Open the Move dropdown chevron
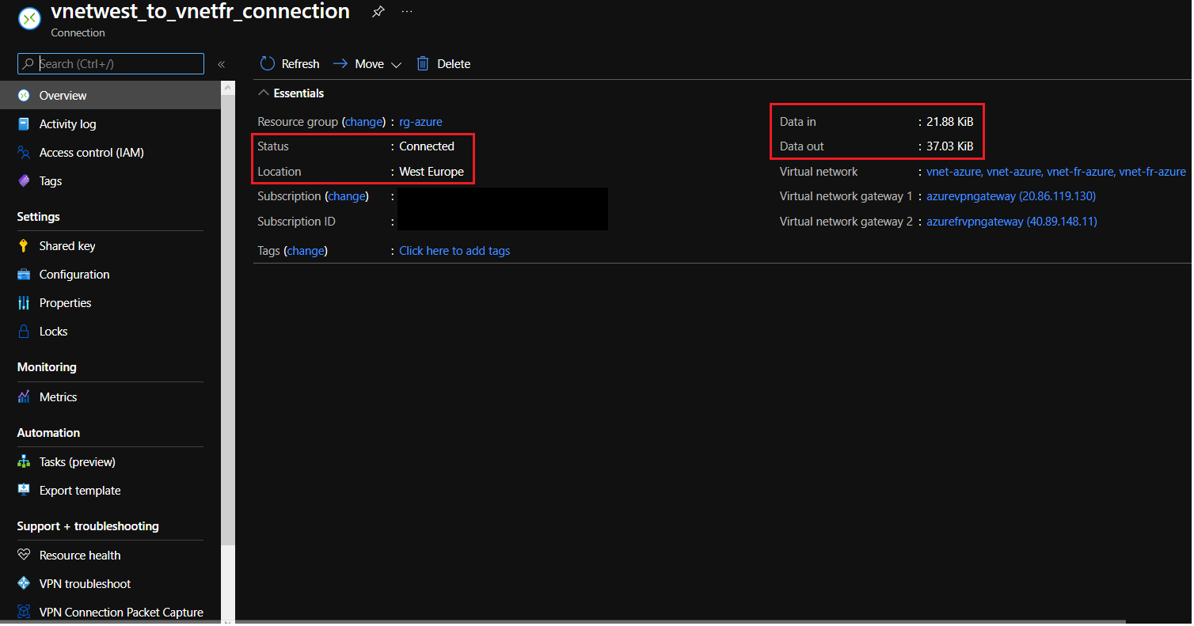Image resolution: width=1194 pixels, height=626 pixels. click(397, 65)
